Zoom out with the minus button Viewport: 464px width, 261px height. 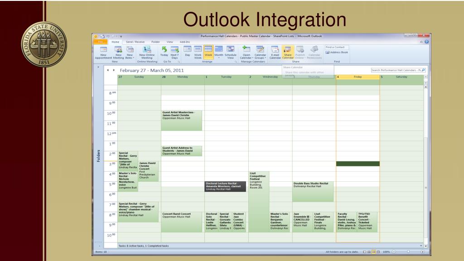394,252
